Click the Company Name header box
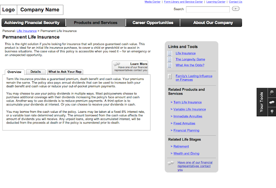The width and height of the screenshot is (276, 188). pos(40,10)
